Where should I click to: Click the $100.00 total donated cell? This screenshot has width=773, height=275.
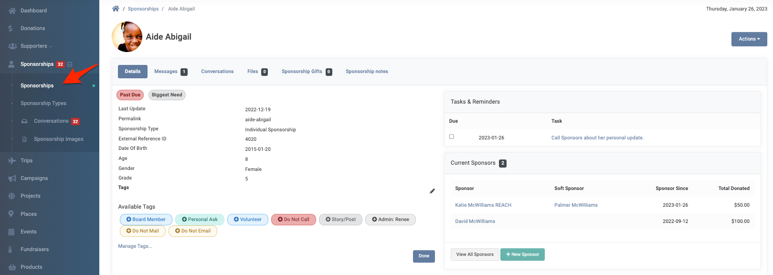741,222
